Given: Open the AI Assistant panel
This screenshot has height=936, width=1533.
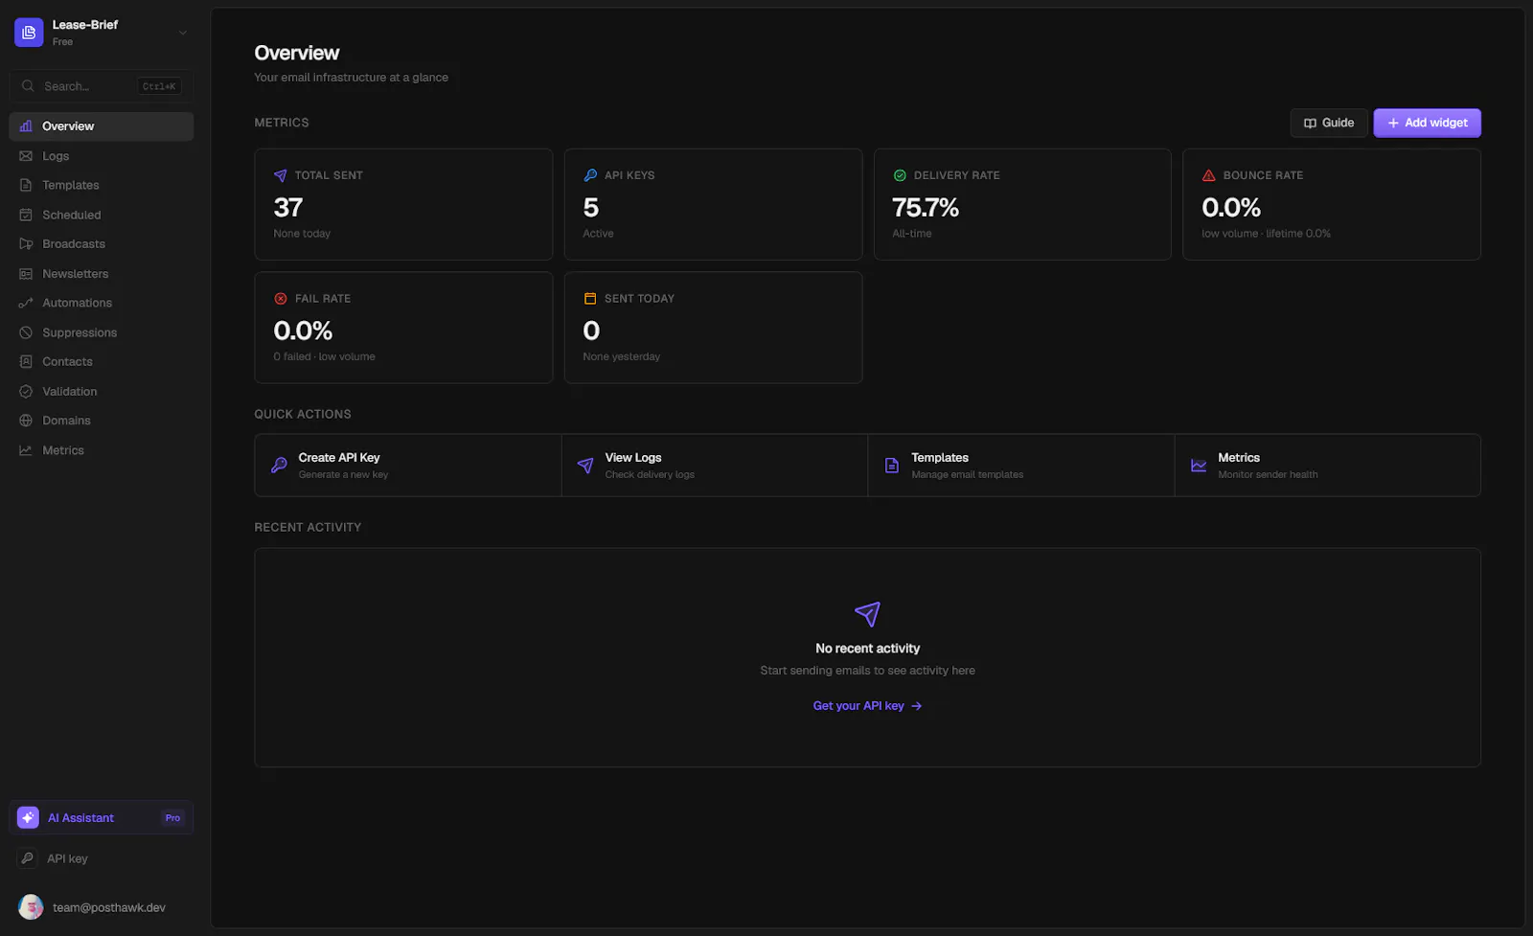Looking at the screenshot, I should (x=102, y=818).
